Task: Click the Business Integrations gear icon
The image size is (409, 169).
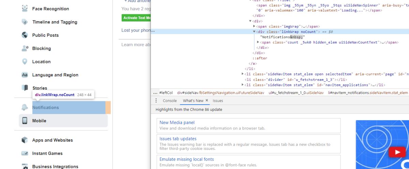Action: 25,166
